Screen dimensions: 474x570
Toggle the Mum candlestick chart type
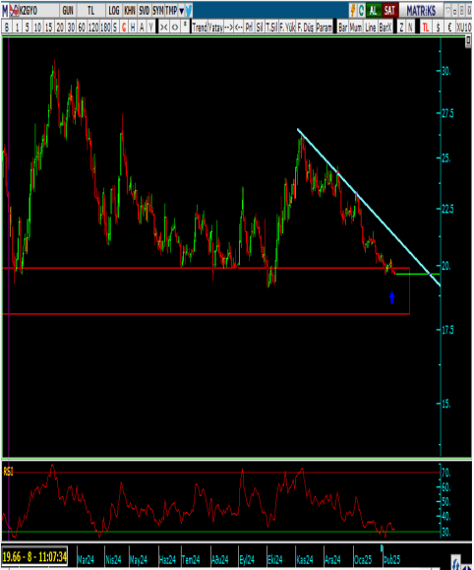click(x=356, y=27)
